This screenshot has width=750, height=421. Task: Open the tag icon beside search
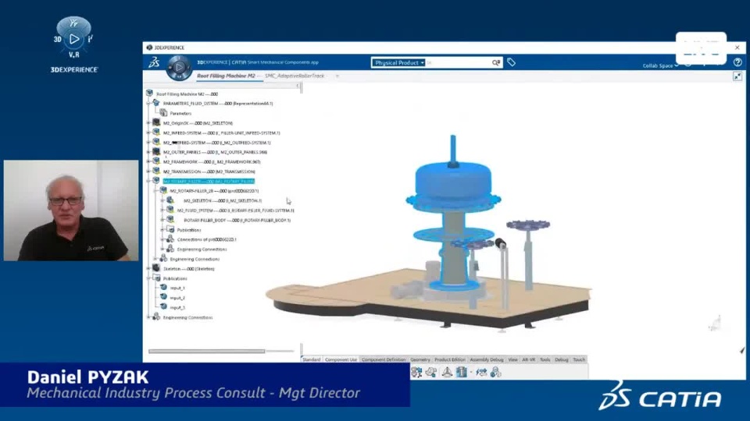point(511,62)
